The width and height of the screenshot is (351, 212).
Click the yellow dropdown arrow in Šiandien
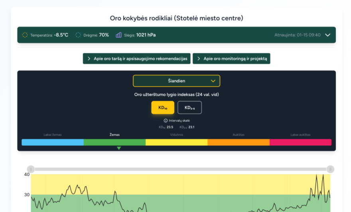[213, 81]
